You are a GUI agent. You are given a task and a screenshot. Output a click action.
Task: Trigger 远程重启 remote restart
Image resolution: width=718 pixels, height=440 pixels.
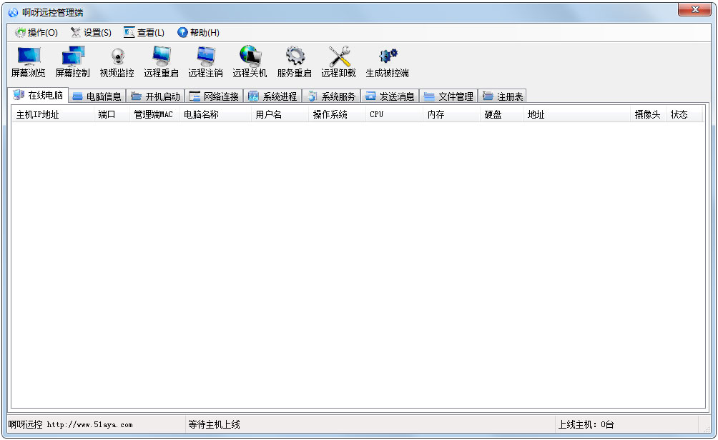click(x=160, y=61)
